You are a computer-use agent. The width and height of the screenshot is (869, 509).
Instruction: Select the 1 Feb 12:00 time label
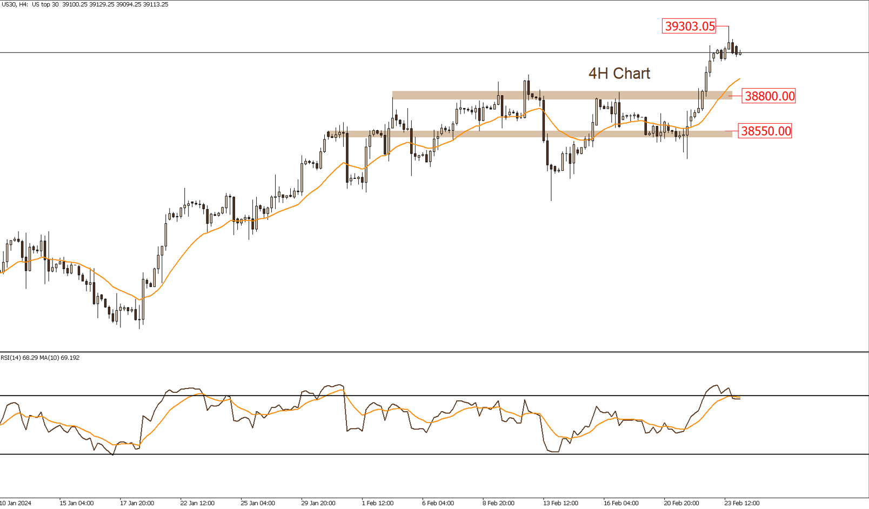378,503
